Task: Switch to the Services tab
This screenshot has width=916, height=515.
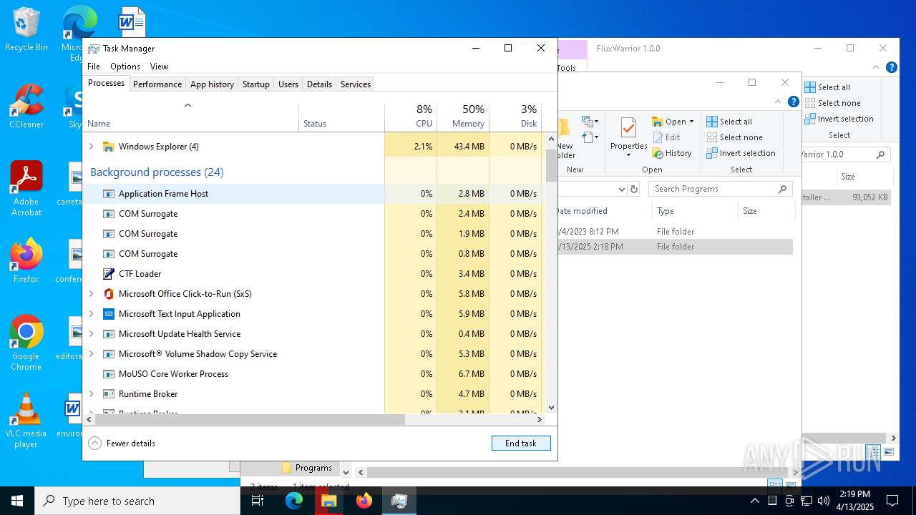Action: (x=356, y=84)
